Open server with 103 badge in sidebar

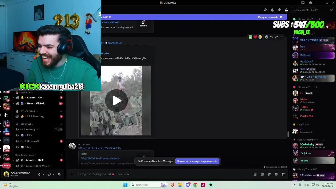click(6, 149)
